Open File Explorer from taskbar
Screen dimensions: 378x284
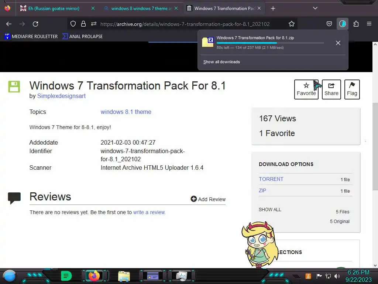(x=124, y=276)
